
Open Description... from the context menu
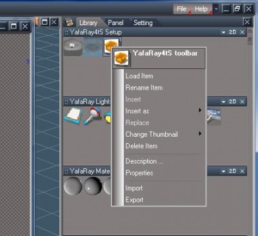tap(144, 161)
